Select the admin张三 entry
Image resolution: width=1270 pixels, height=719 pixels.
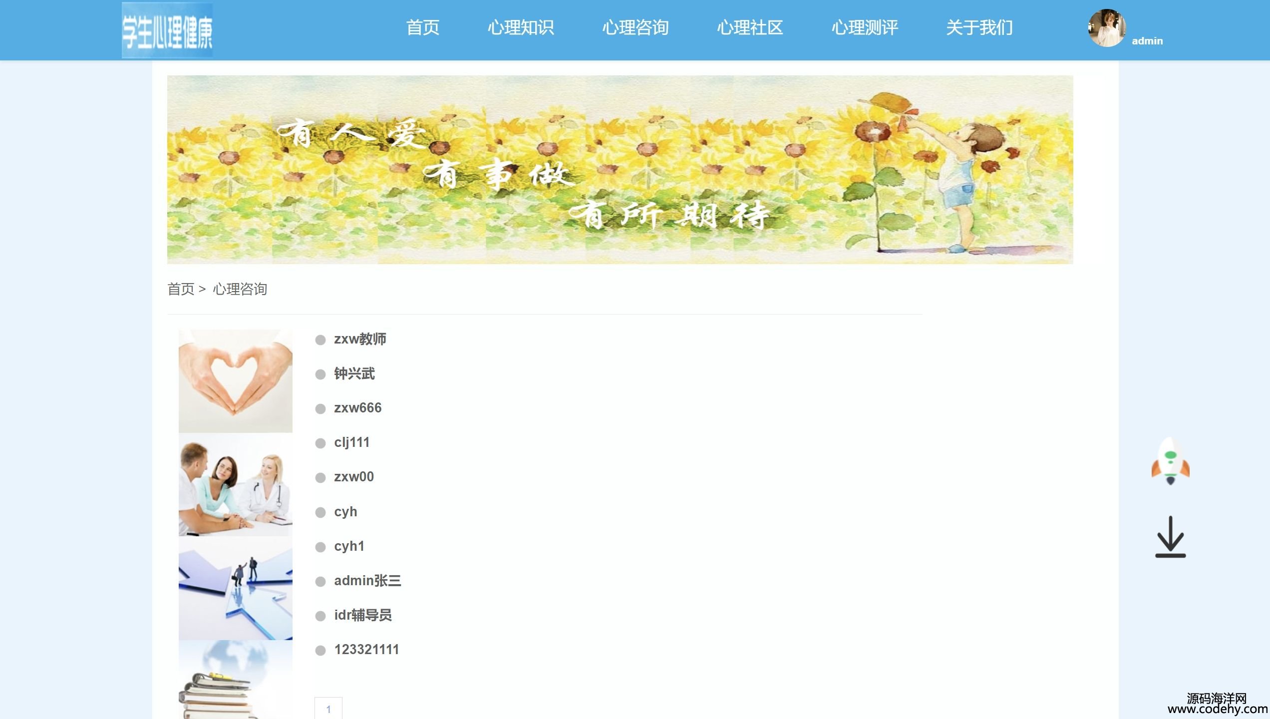pyautogui.click(x=367, y=581)
